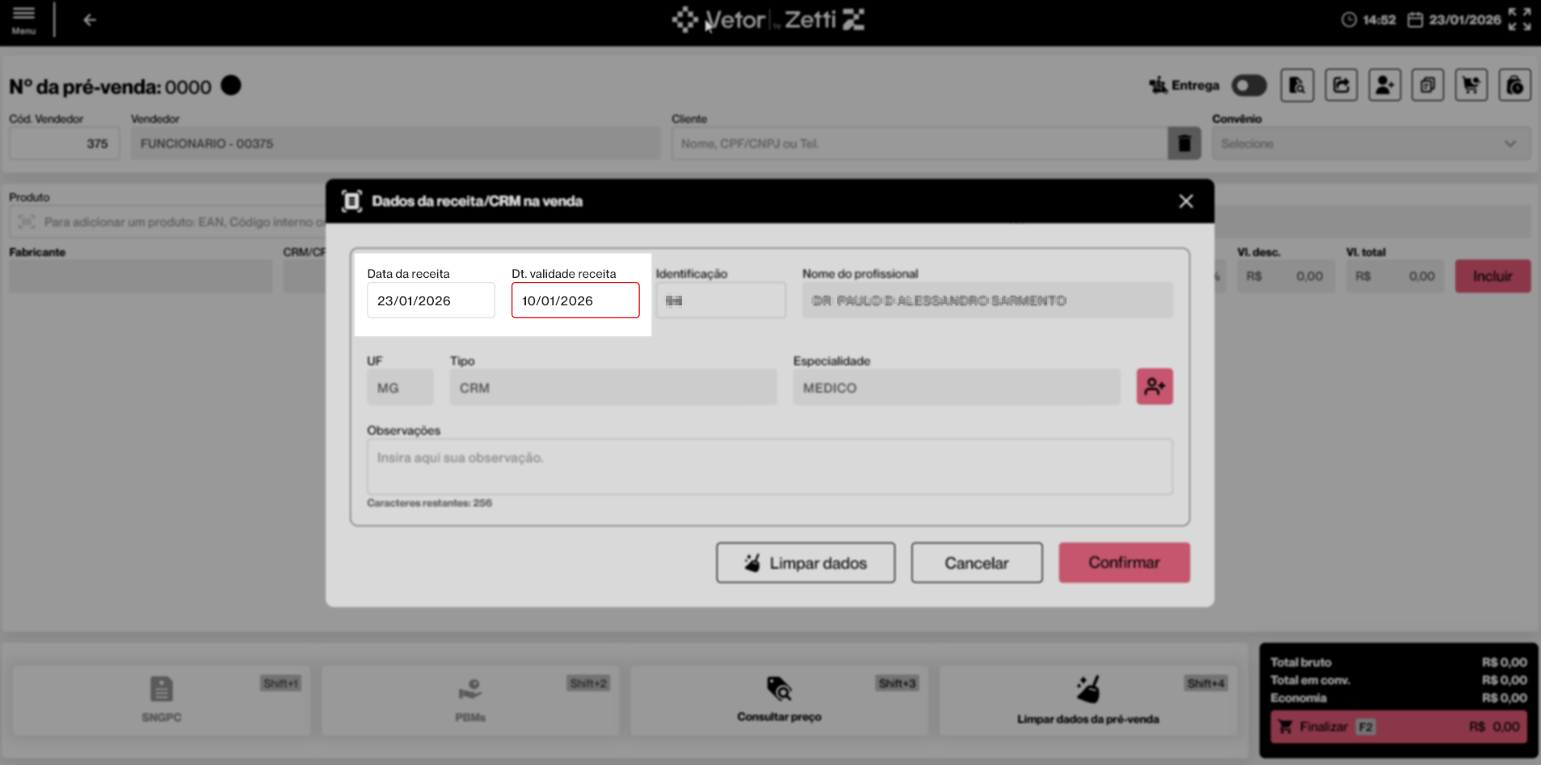
Task: Click the Vetor Zetti logo
Action: pos(768,19)
